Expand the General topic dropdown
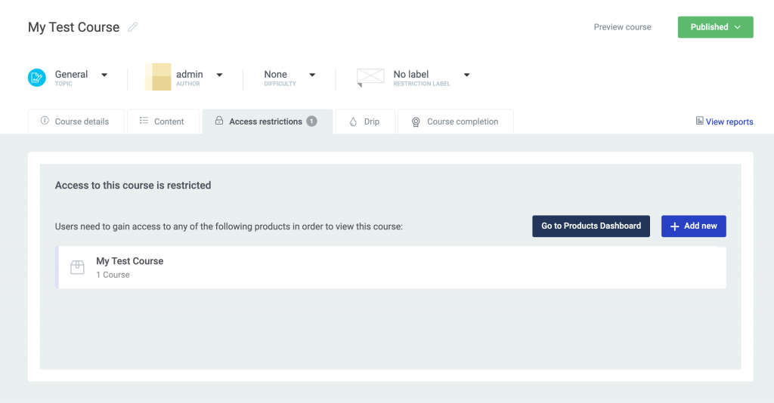This screenshot has width=774, height=403. (x=104, y=75)
